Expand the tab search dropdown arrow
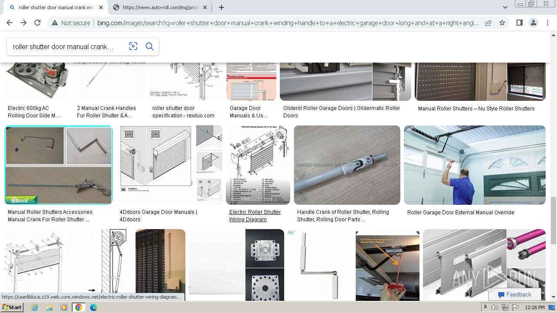557x313 pixels. [x=505, y=7]
